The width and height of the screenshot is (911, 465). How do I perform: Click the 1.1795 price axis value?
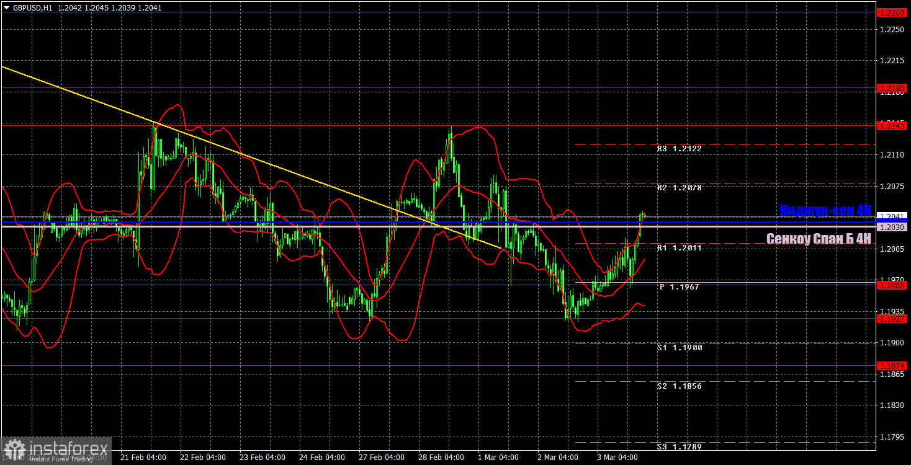point(892,437)
